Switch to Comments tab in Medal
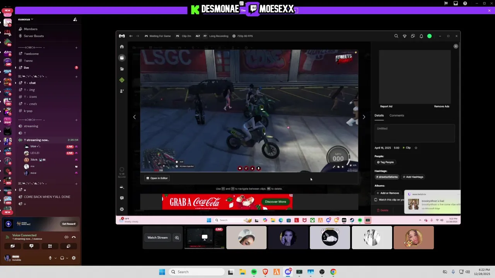This screenshot has height=278, width=495. [x=397, y=115]
